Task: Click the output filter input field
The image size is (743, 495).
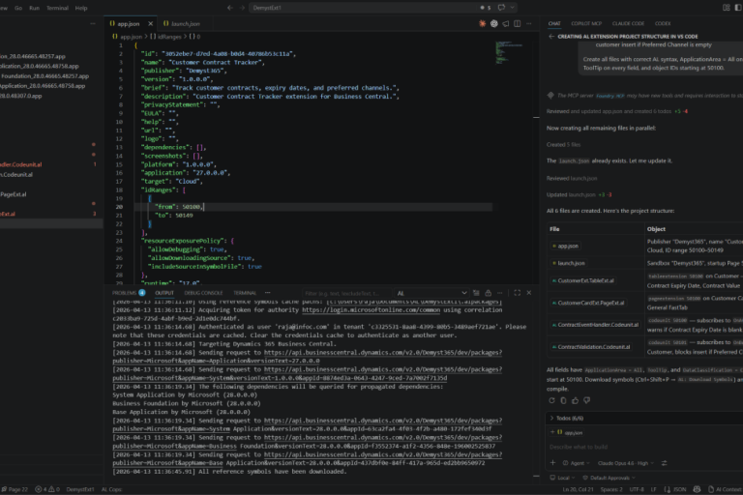Action: tap(346, 293)
